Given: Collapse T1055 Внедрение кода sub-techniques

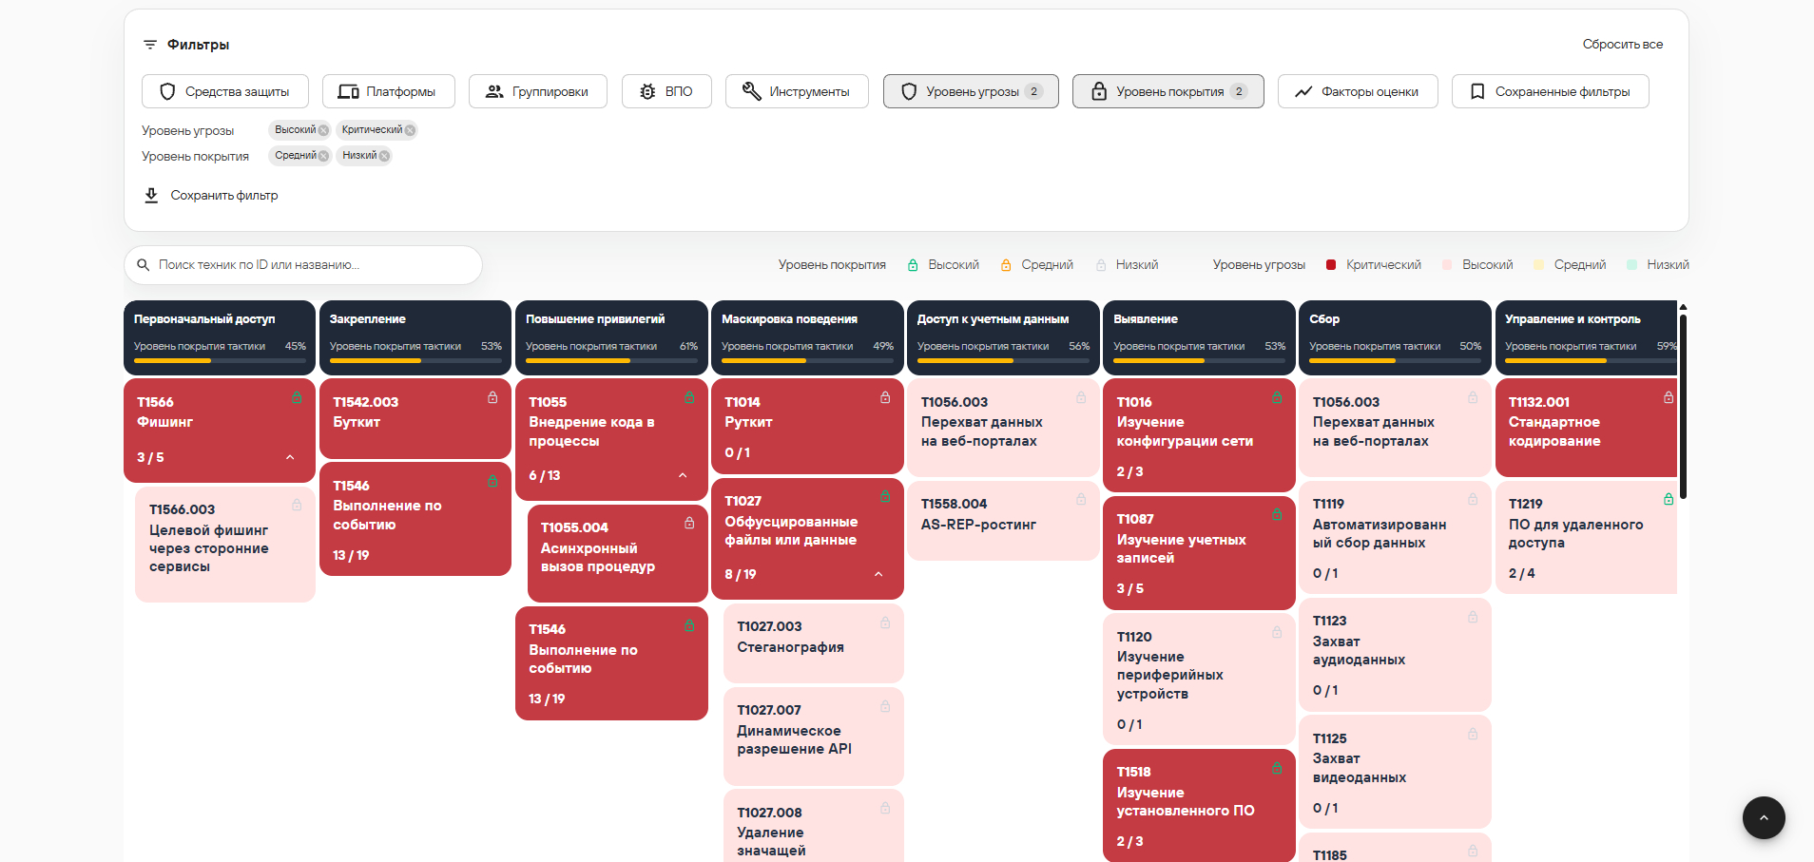Looking at the screenshot, I should 683,475.
